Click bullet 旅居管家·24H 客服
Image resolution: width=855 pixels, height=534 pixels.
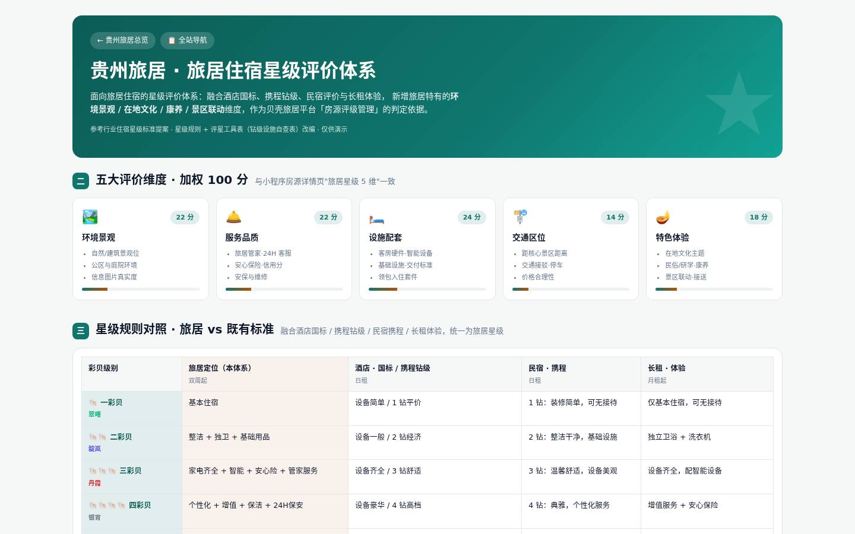[x=263, y=253]
